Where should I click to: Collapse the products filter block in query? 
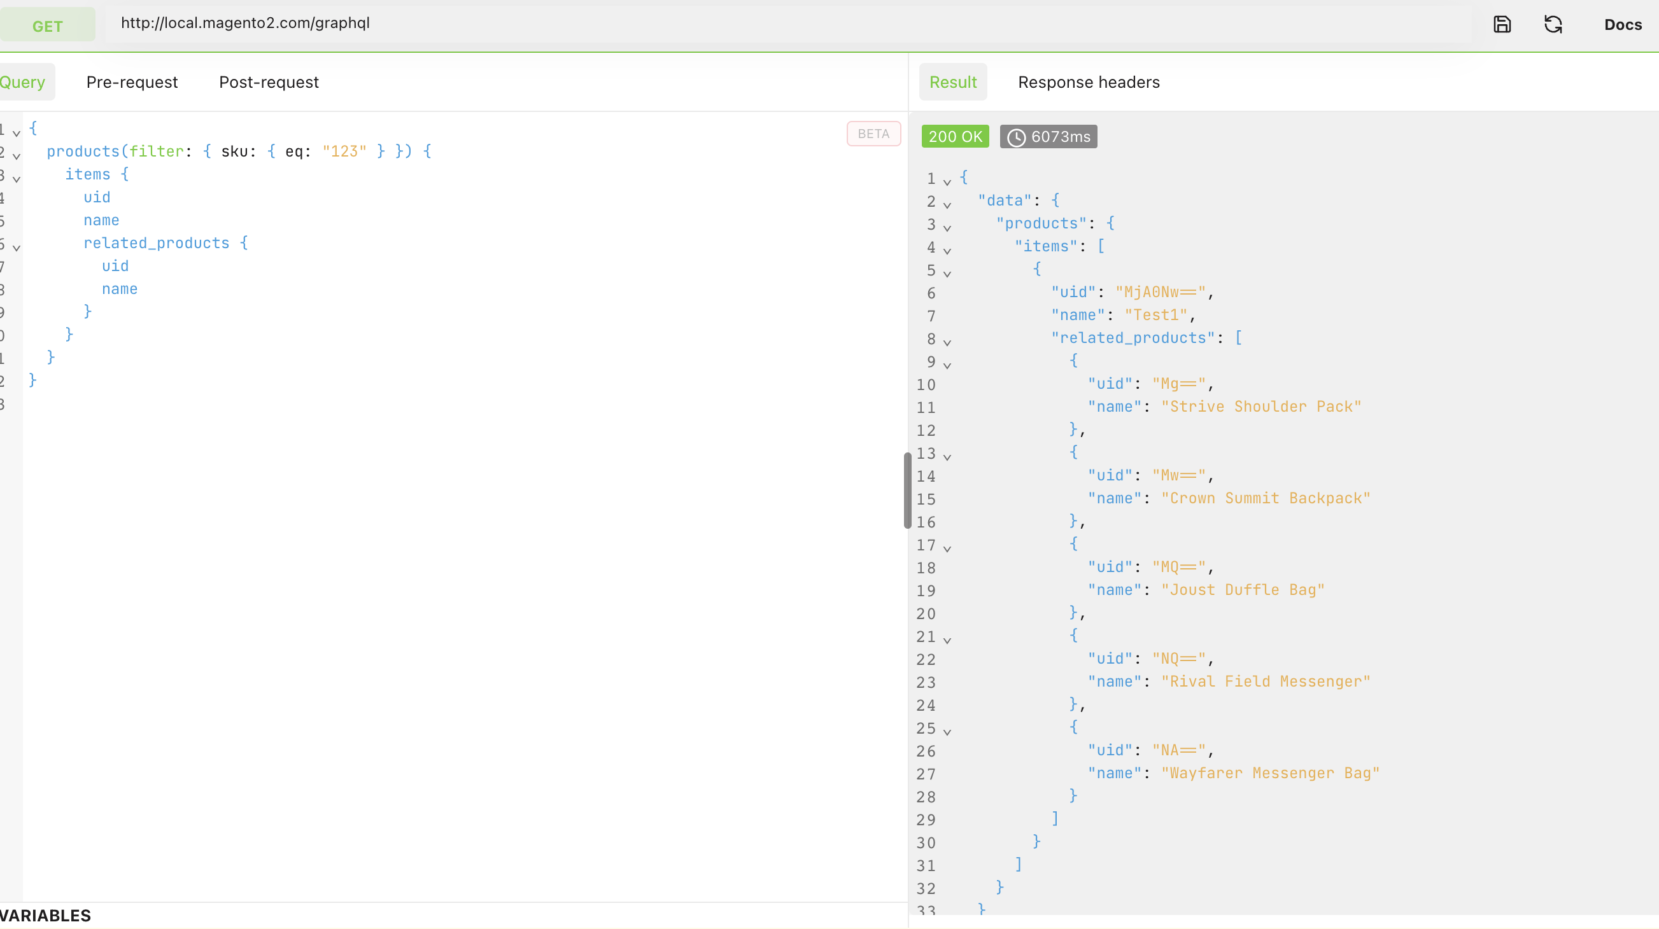coord(17,157)
